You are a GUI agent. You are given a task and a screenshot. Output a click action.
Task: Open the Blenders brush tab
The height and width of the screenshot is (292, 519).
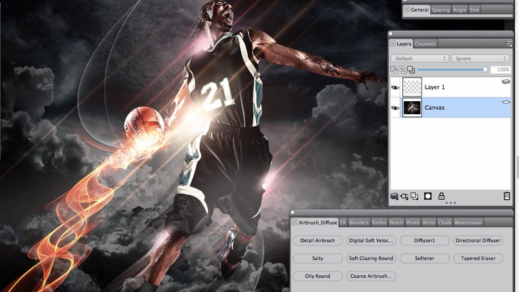tap(359, 223)
